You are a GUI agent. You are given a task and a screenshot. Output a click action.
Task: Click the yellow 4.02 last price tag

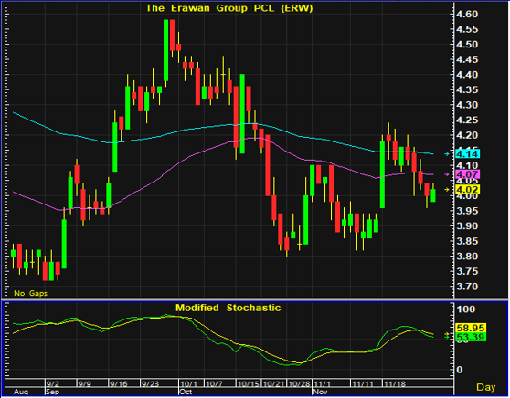coord(467,190)
